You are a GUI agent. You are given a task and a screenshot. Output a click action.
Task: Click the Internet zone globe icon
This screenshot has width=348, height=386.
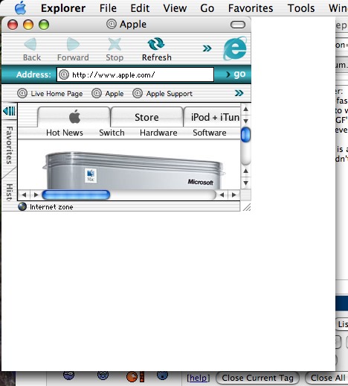[x=22, y=206]
